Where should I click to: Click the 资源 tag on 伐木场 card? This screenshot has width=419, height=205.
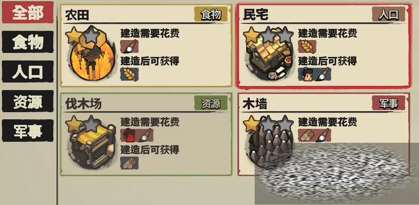click(211, 103)
